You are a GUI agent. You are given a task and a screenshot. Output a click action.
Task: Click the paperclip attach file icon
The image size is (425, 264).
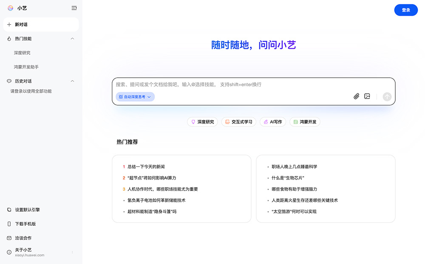click(x=357, y=96)
